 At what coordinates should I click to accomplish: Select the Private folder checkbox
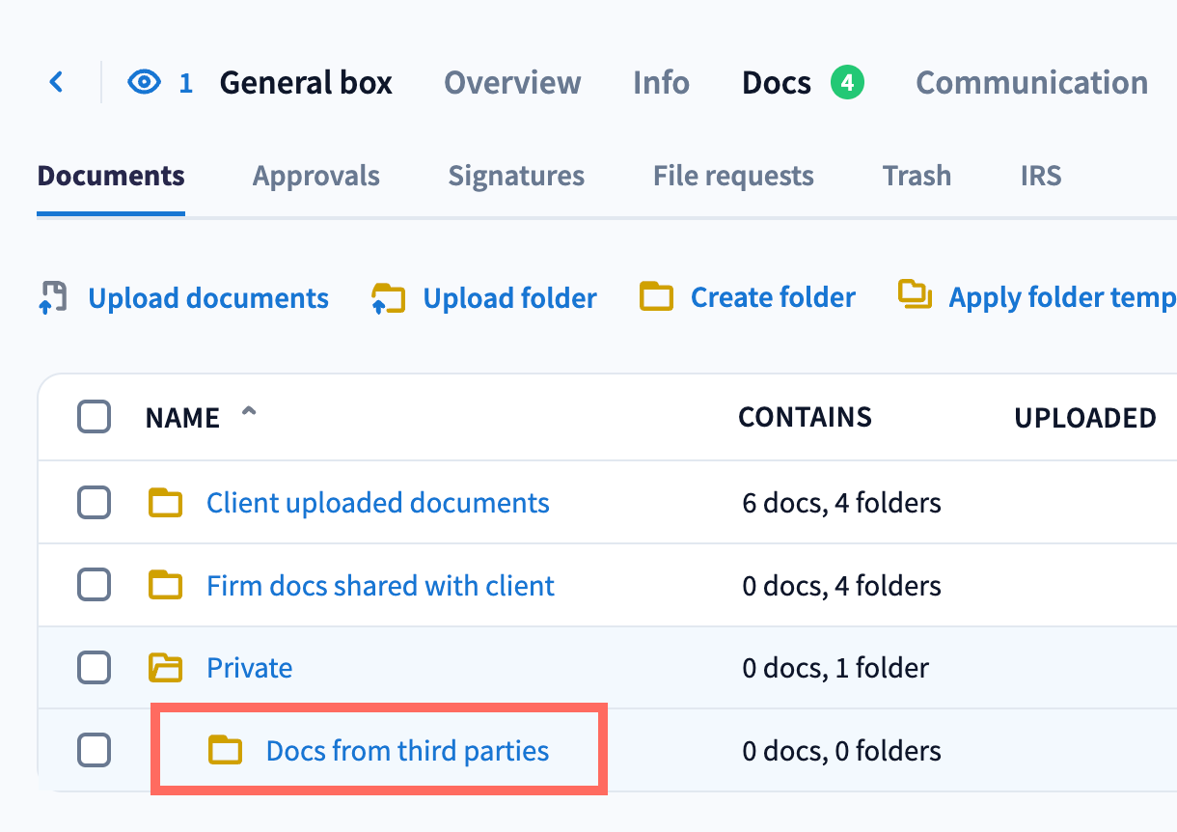pos(94,668)
